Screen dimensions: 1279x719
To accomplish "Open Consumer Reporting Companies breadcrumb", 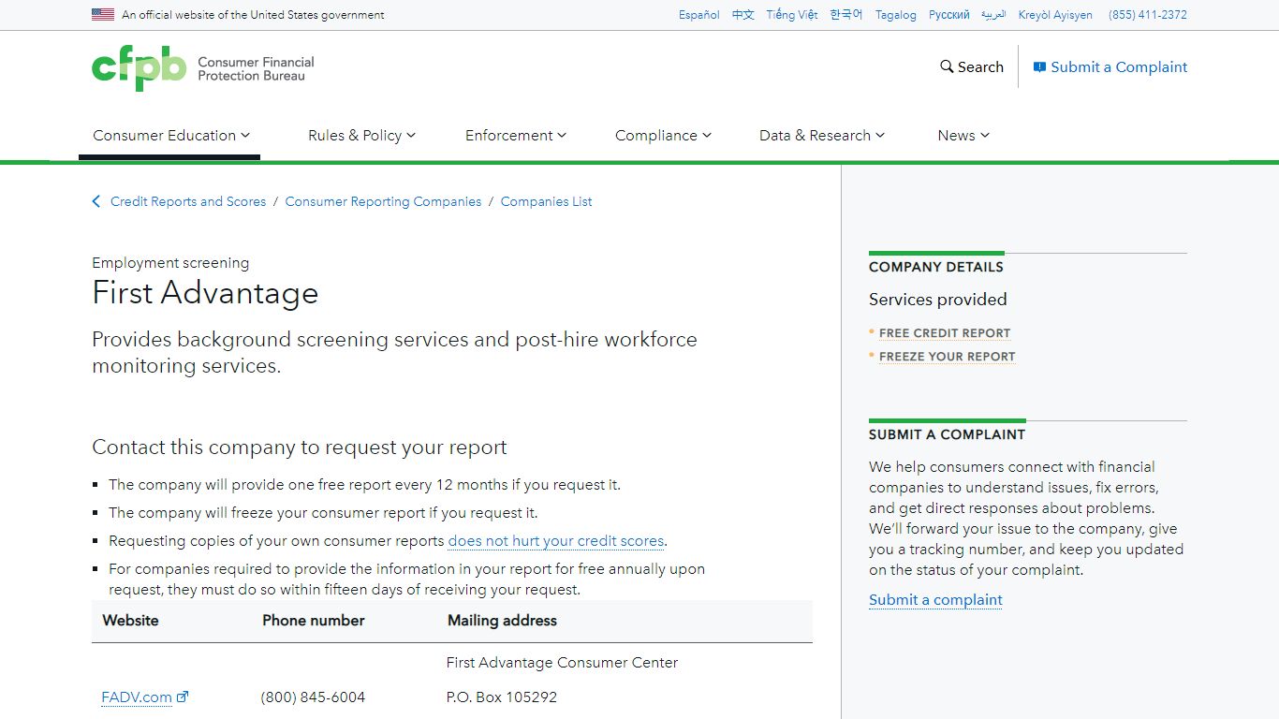I will pyautogui.click(x=383, y=201).
